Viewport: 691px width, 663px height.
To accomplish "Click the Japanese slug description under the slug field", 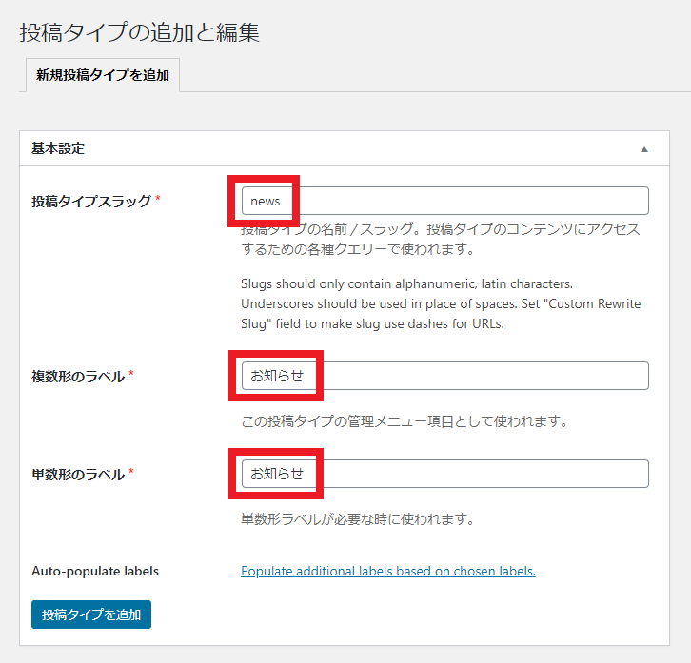I will coord(440,240).
